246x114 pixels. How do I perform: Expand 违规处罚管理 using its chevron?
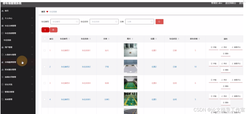(x=32, y=77)
